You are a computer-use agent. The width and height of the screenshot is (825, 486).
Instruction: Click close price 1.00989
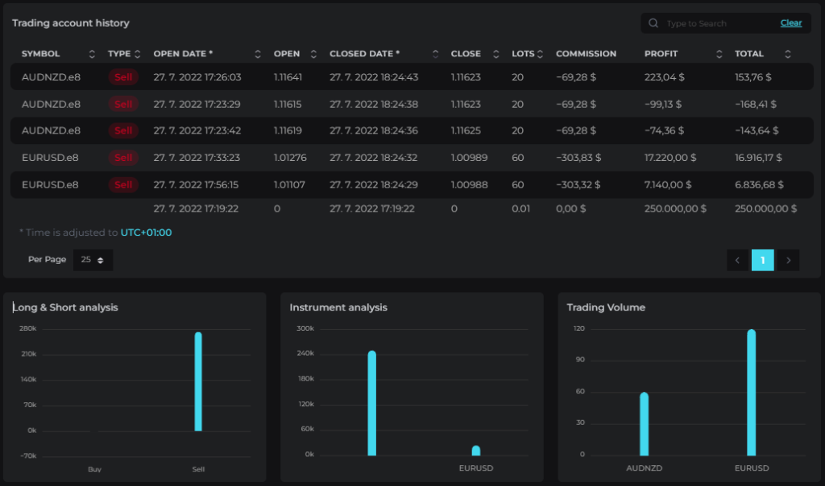pyautogui.click(x=469, y=158)
